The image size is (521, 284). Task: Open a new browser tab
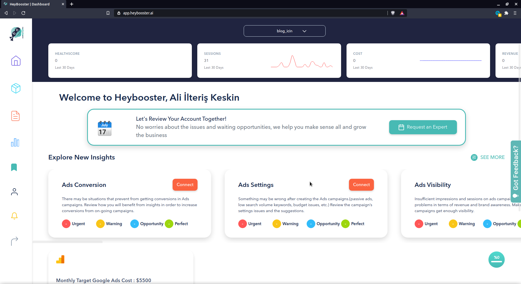[72, 4]
